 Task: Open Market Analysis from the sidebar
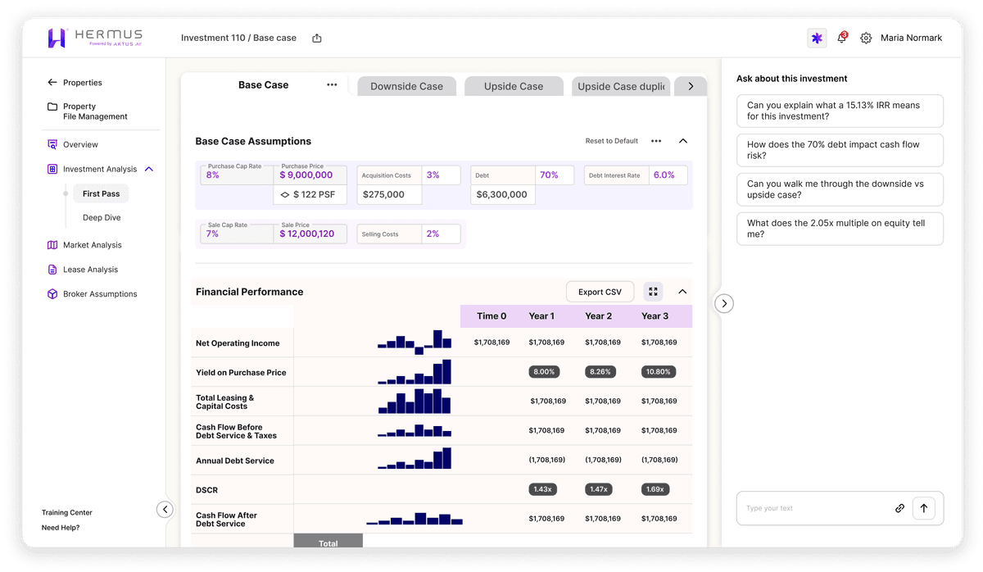click(92, 244)
